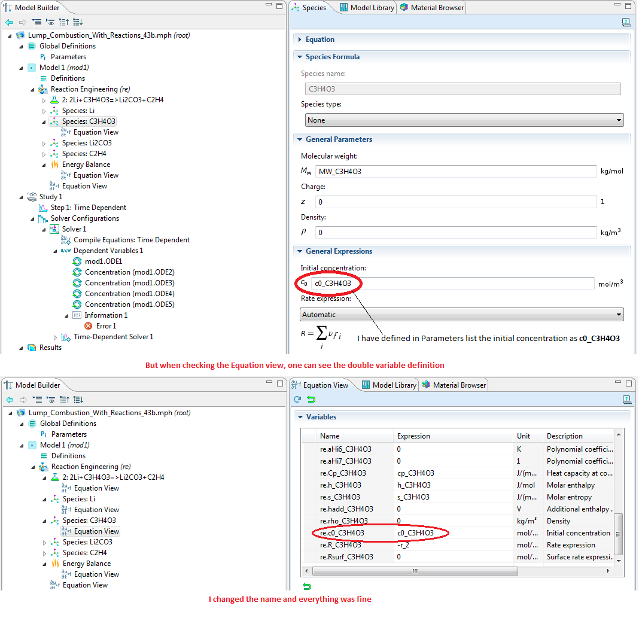Viewport: 639px width, 621px height.
Task: Click the Solver 1 icon
Action: (54, 229)
